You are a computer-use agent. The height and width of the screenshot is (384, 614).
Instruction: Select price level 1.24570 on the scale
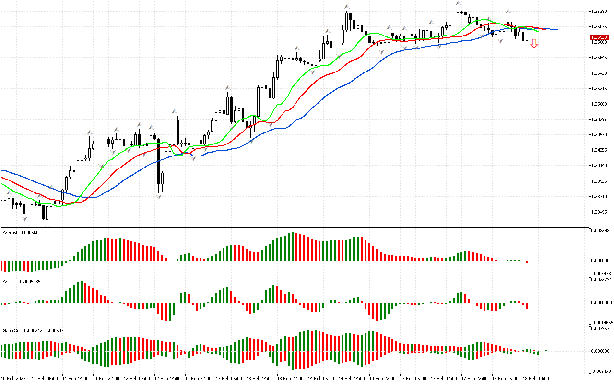click(599, 135)
